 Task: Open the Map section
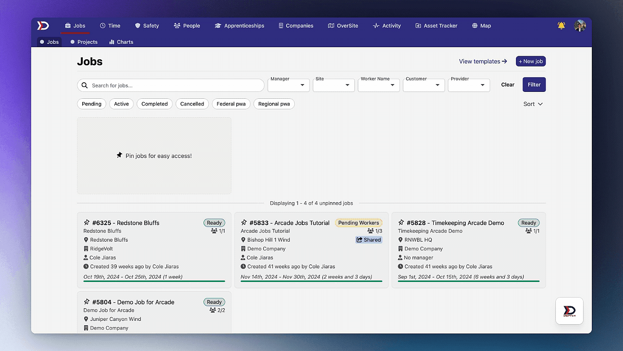tap(481, 26)
